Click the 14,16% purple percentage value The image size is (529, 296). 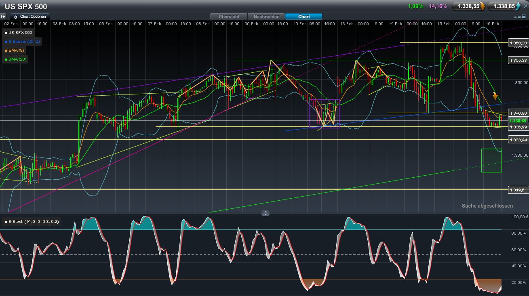[x=437, y=6]
